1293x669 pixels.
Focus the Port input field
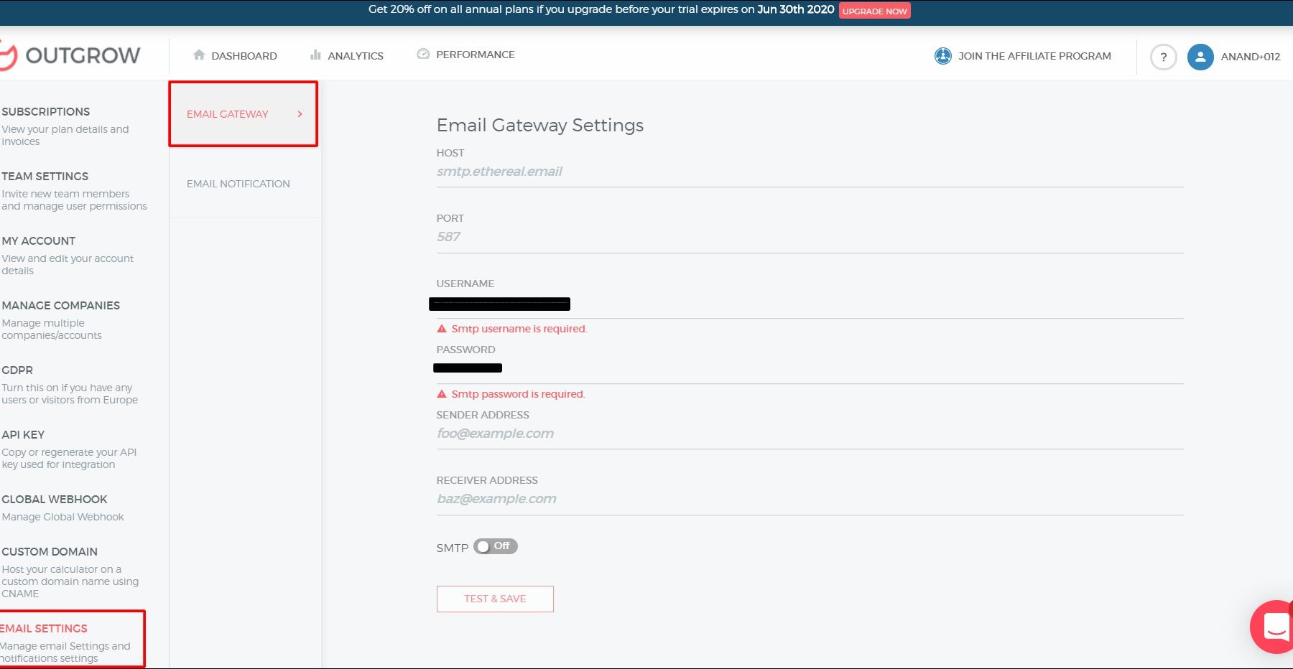click(x=809, y=237)
